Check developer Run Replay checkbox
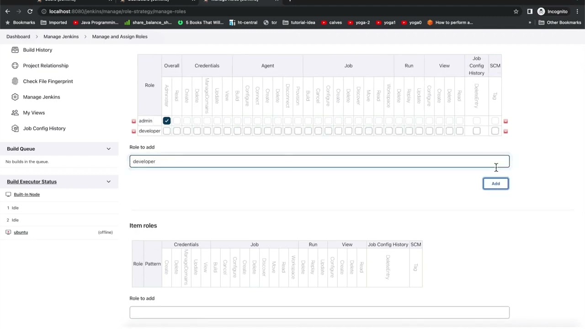Image resolution: width=585 pixels, height=329 pixels. click(x=409, y=131)
